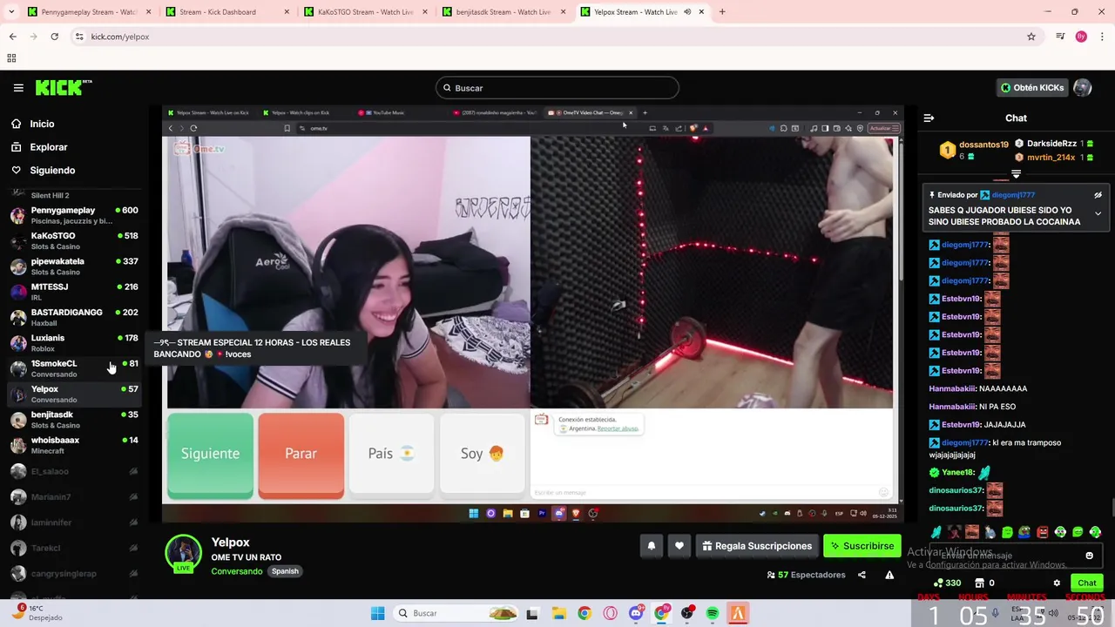
Task: Open Luxianis channel in sidebar
Action: tap(74, 343)
